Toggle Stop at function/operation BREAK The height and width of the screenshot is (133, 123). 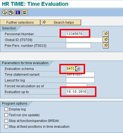[6, 121]
